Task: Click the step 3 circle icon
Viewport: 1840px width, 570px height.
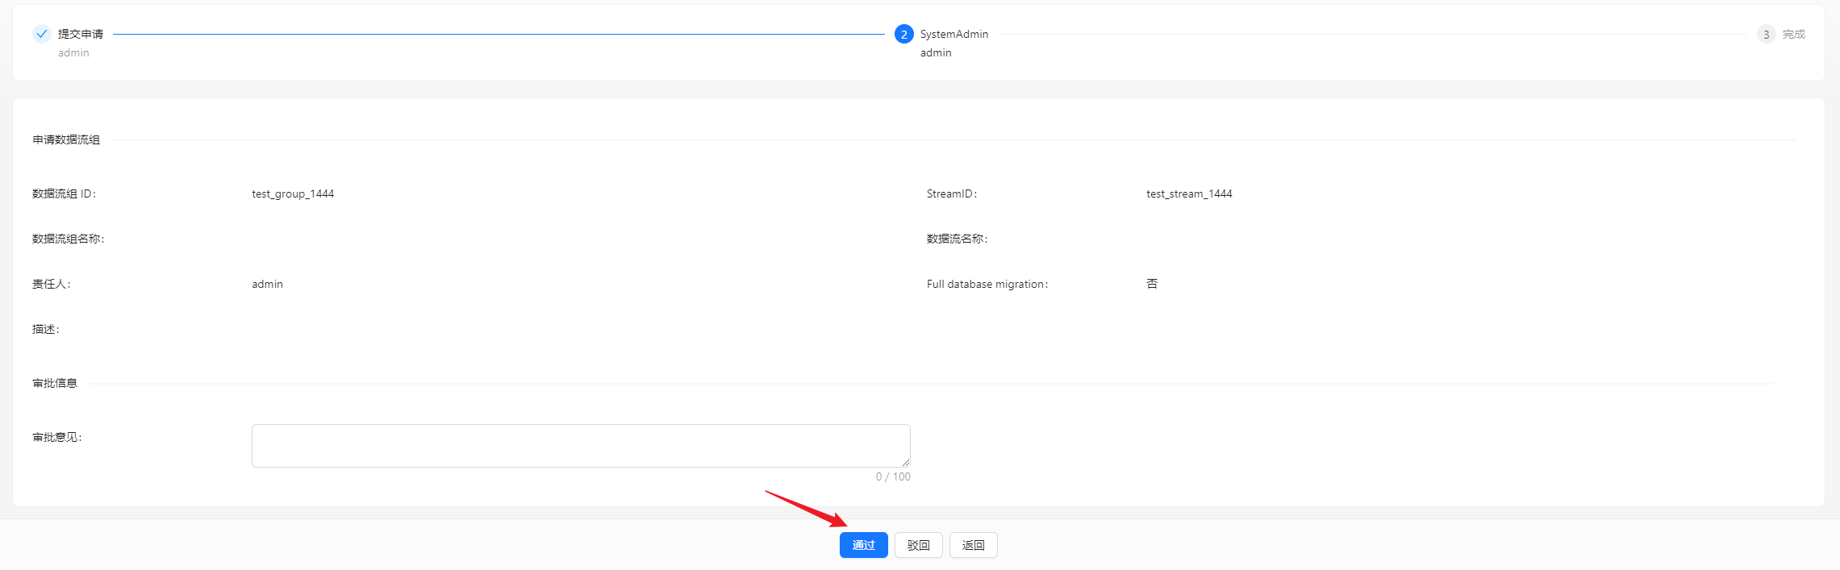Action: 1766,34
